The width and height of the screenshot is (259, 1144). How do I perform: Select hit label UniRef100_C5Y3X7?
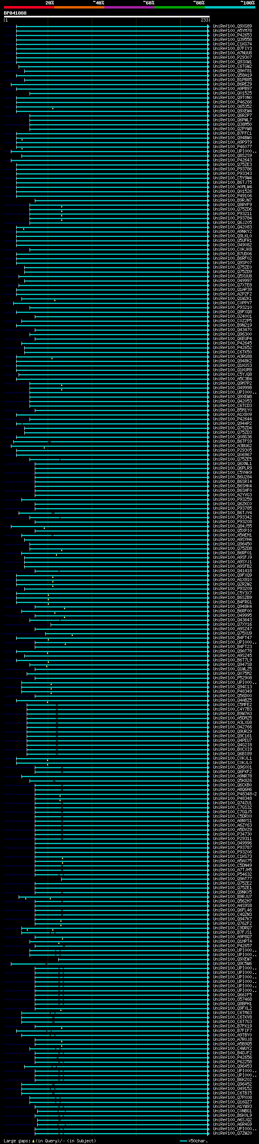point(232,593)
